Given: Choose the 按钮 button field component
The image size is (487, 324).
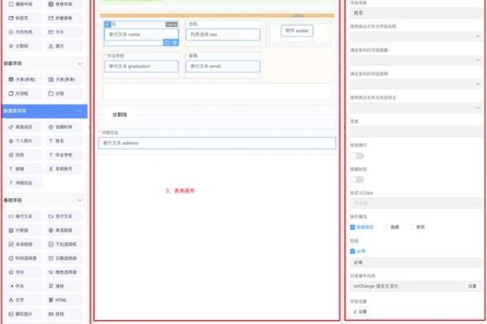Looking at the screenshot, I should [x=64, y=313].
